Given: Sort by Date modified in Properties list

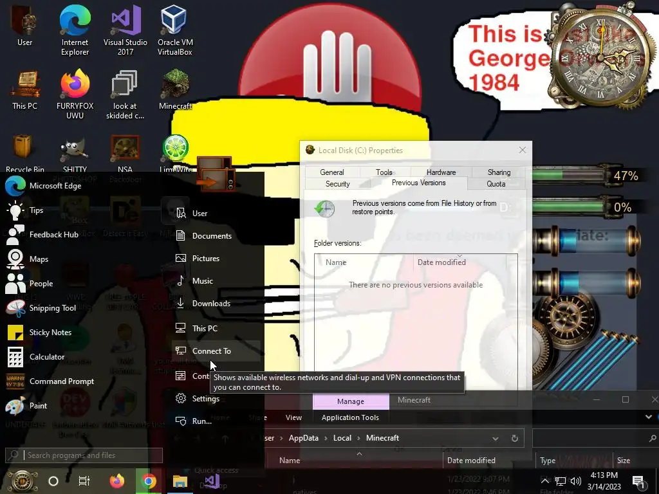Looking at the screenshot, I should [459, 262].
